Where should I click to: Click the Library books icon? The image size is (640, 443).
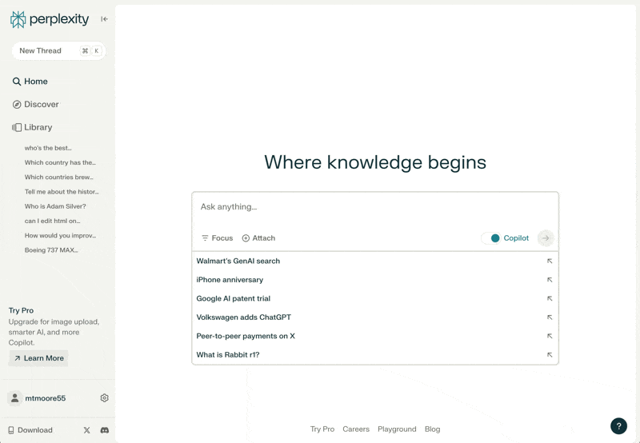coord(17,127)
